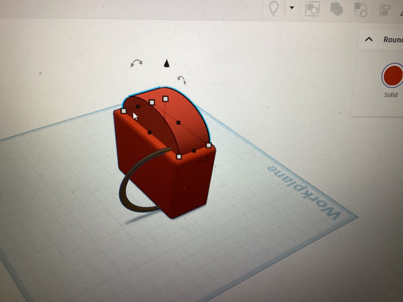The height and width of the screenshot is (302, 403).
Task: Click the white corner handle nearest the cursor
Action: click(x=124, y=111)
